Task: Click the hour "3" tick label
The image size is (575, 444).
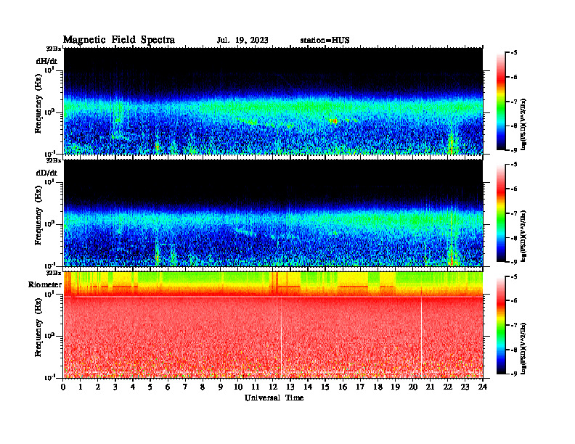Action: [x=115, y=387]
